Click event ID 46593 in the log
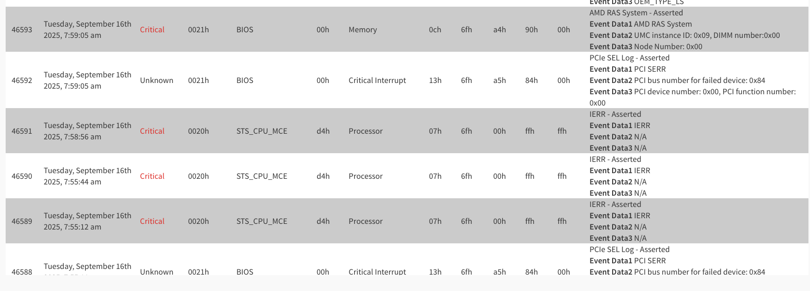810x291 pixels. (22, 30)
